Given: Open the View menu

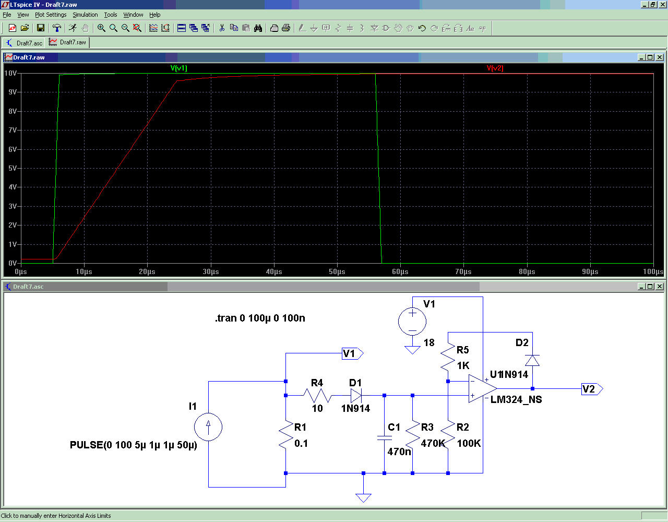Looking at the screenshot, I should pos(23,15).
